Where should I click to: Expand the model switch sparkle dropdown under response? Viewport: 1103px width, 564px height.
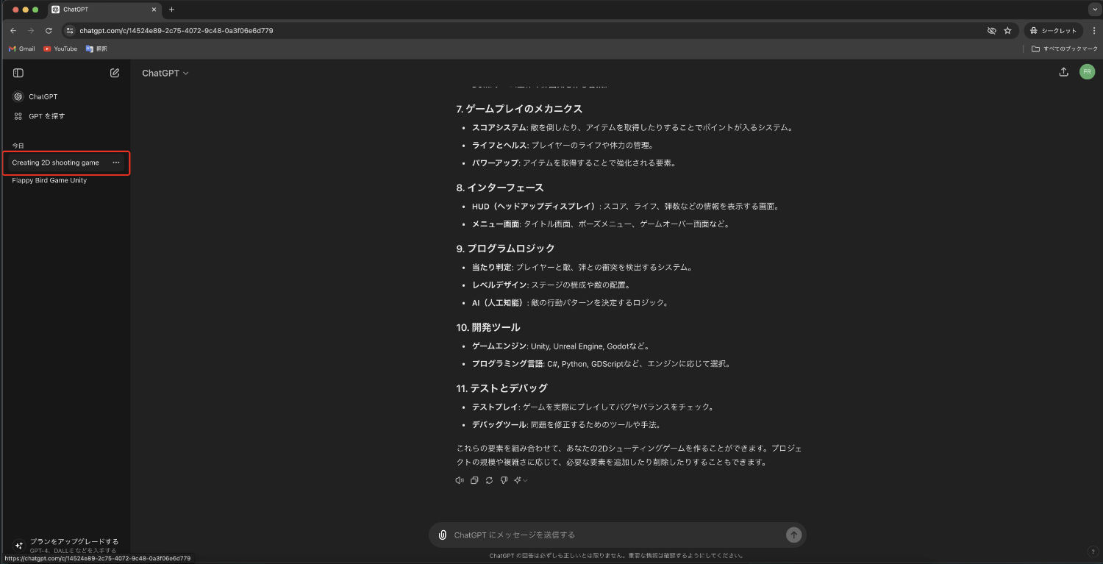(521, 480)
